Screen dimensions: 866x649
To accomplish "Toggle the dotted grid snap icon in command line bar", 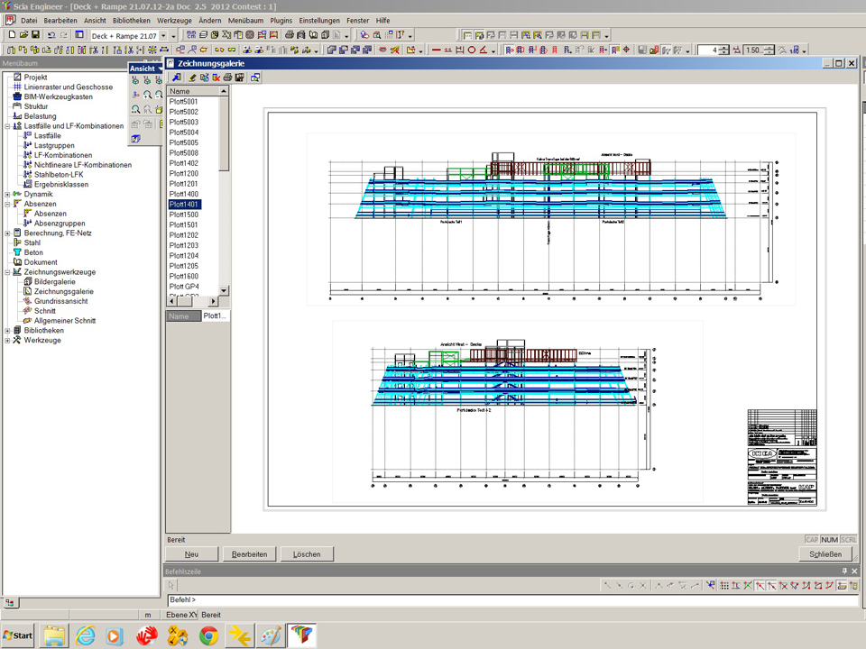I will (723, 586).
